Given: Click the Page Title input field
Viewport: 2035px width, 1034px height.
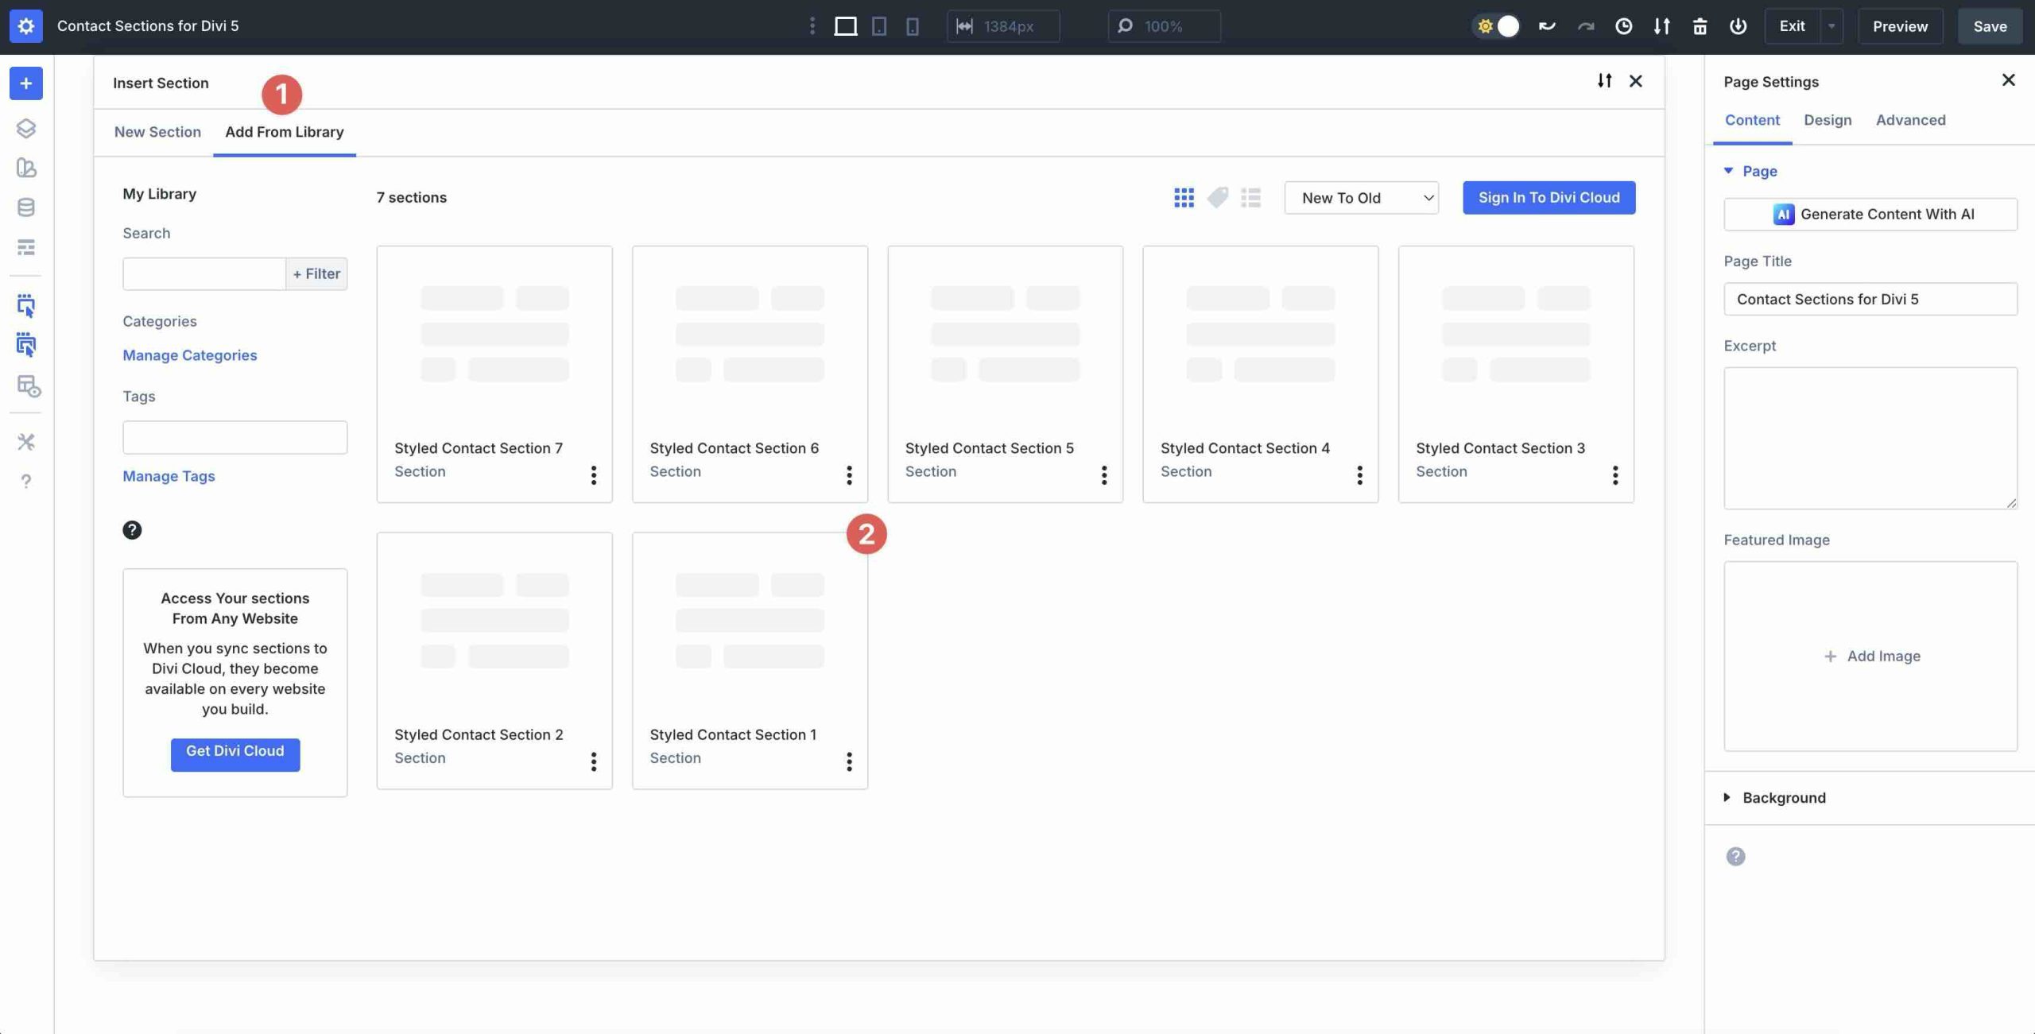Looking at the screenshot, I should [x=1870, y=299].
